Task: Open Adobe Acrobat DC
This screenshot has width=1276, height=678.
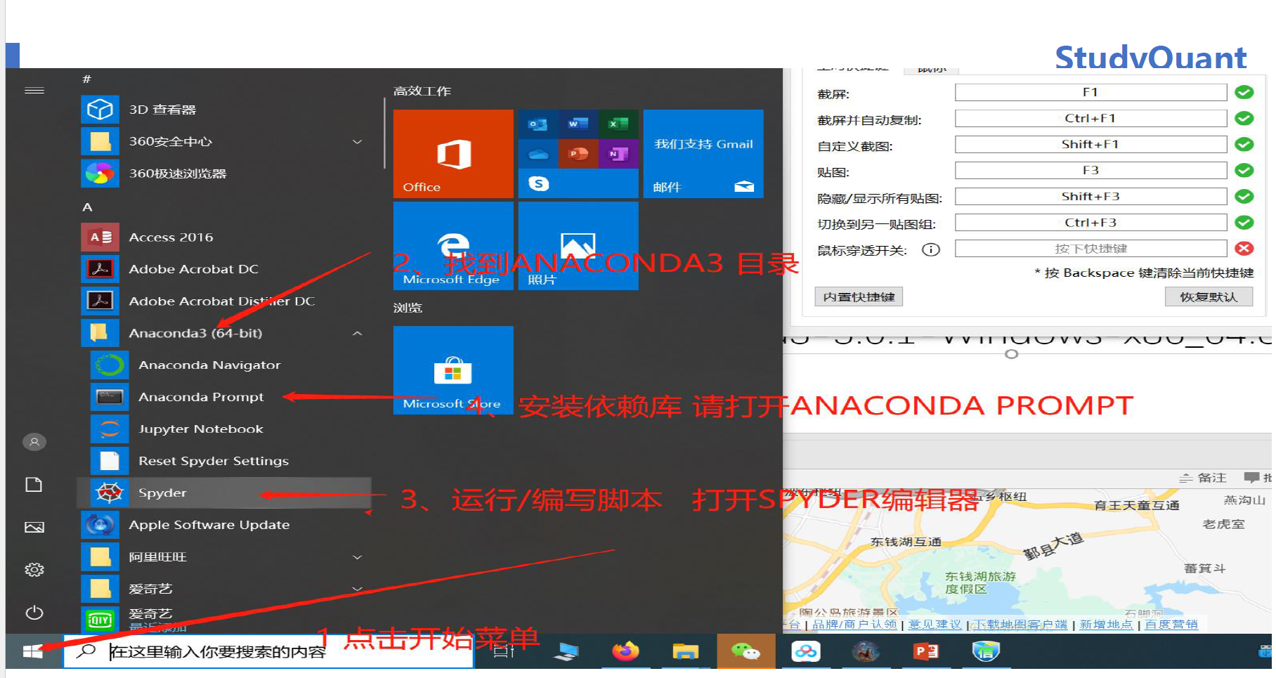Action: pos(225,269)
